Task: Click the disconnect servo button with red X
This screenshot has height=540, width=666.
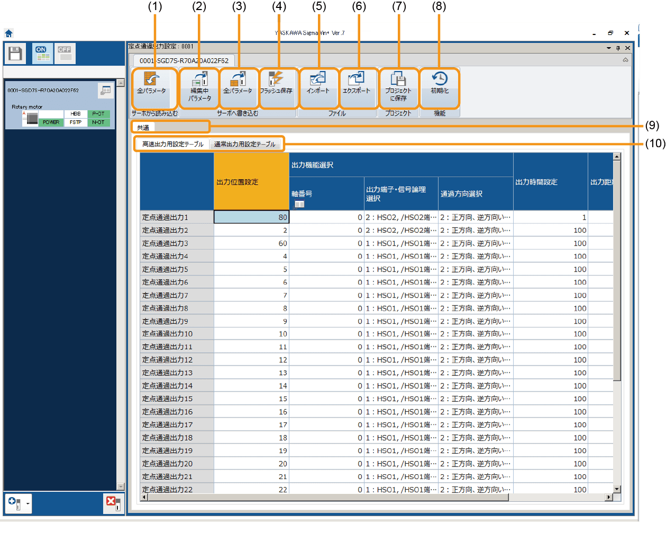Action: [x=112, y=503]
